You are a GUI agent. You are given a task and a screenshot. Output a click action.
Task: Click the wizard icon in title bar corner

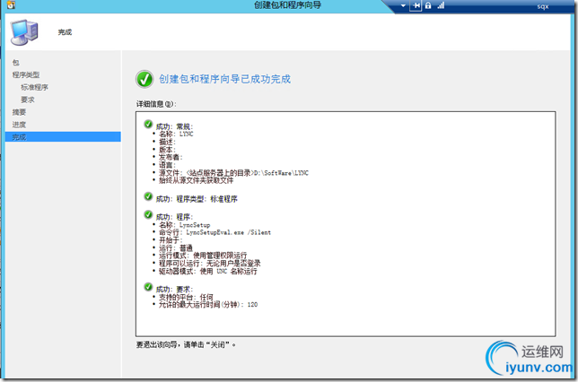coord(11,4)
